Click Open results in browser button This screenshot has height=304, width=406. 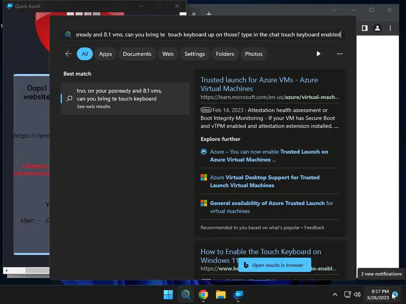click(274, 265)
